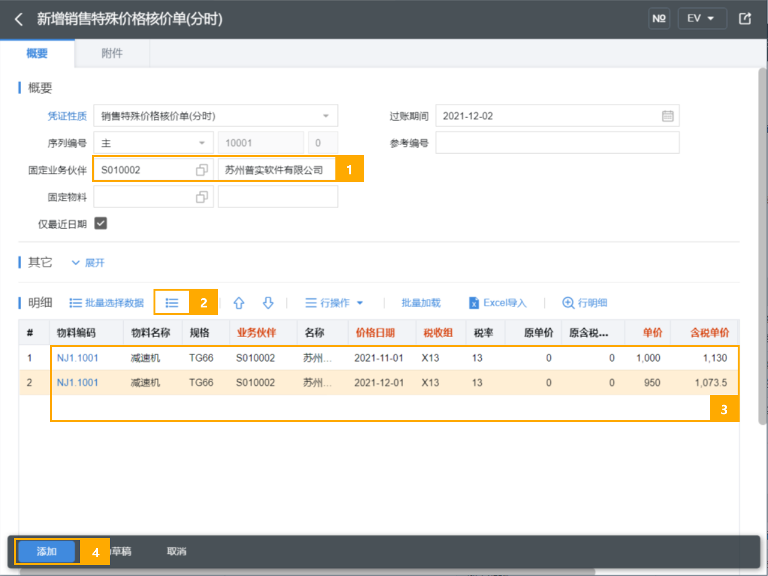Go back using the header arrow

(x=19, y=19)
